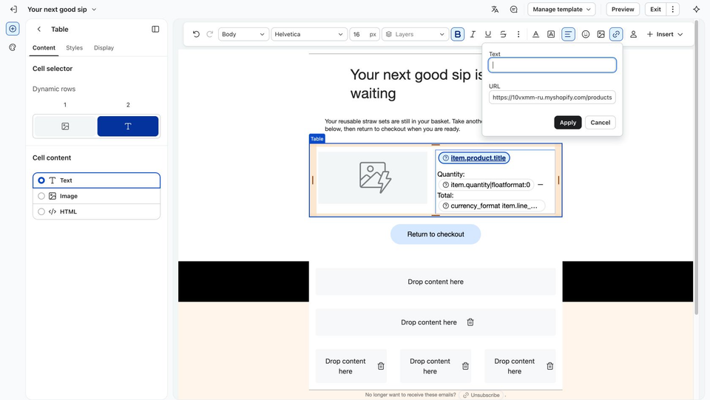Open the three-dot menu next to Exit
Image resolution: width=710 pixels, height=400 pixels.
pyautogui.click(x=673, y=9)
